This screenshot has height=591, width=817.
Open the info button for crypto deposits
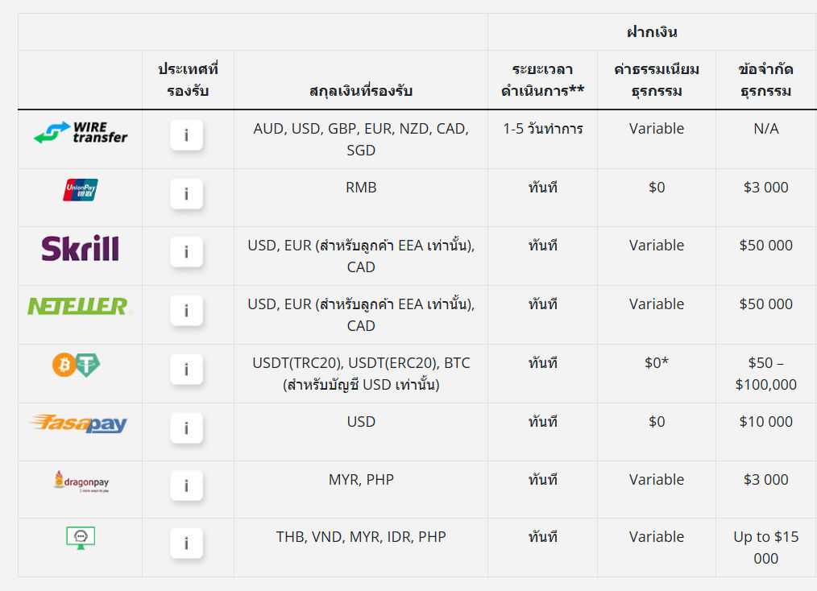(x=186, y=370)
